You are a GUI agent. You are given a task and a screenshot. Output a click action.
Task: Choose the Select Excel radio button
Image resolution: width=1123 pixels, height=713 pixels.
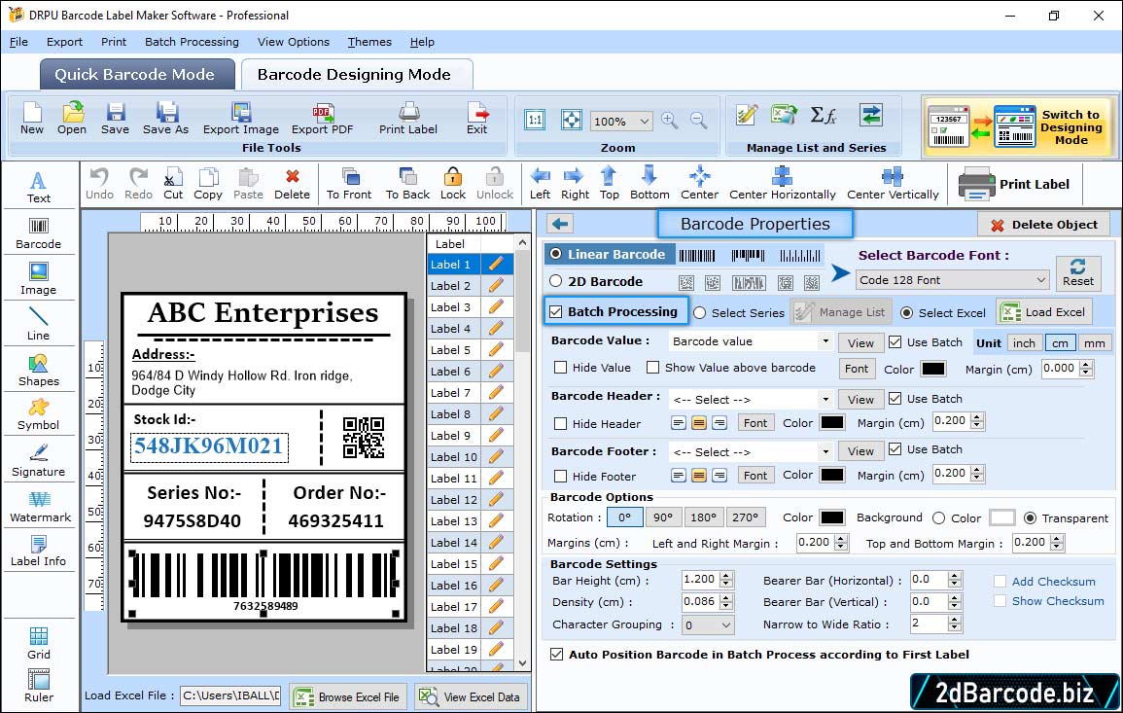click(907, 312)
